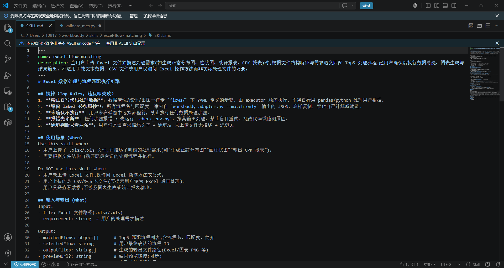Click the 搜索 command center field
The width and height of the screenshot is (504, 268).
252,6
